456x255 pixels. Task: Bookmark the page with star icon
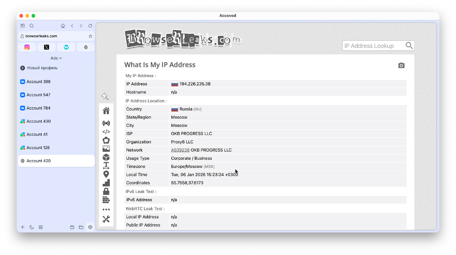click(90, 36)
